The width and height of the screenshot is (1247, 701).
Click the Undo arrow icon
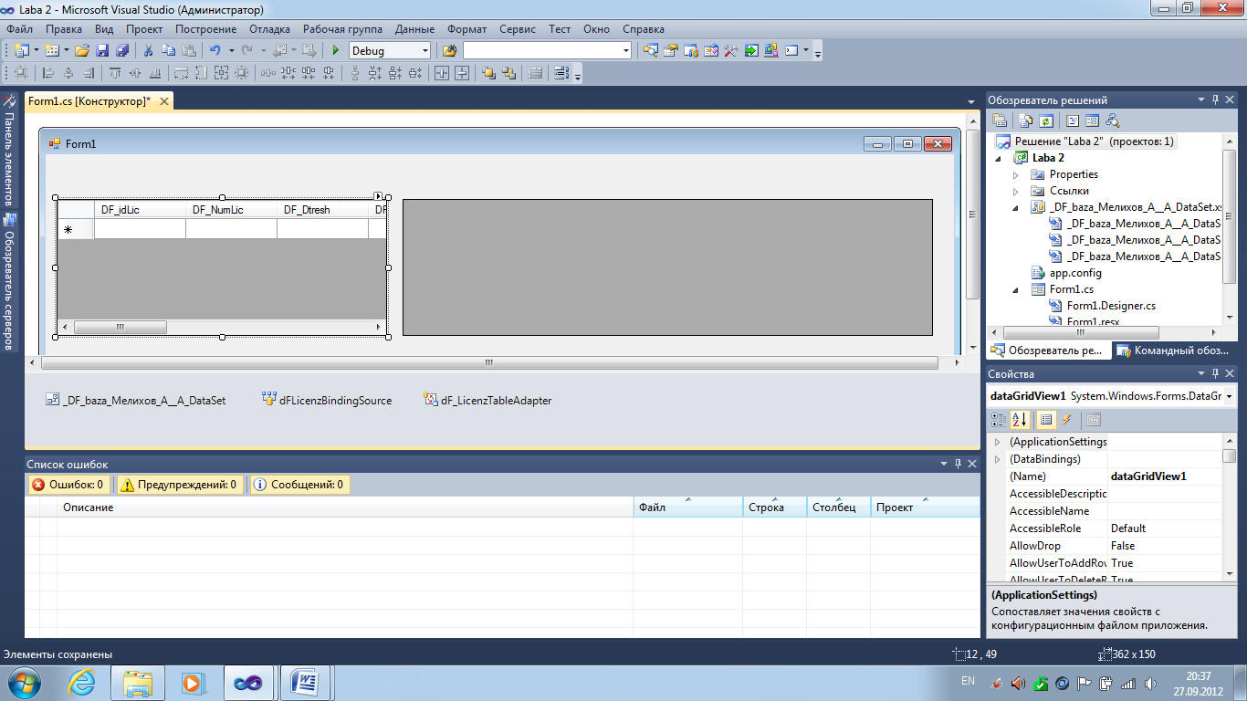click(215, 51)
